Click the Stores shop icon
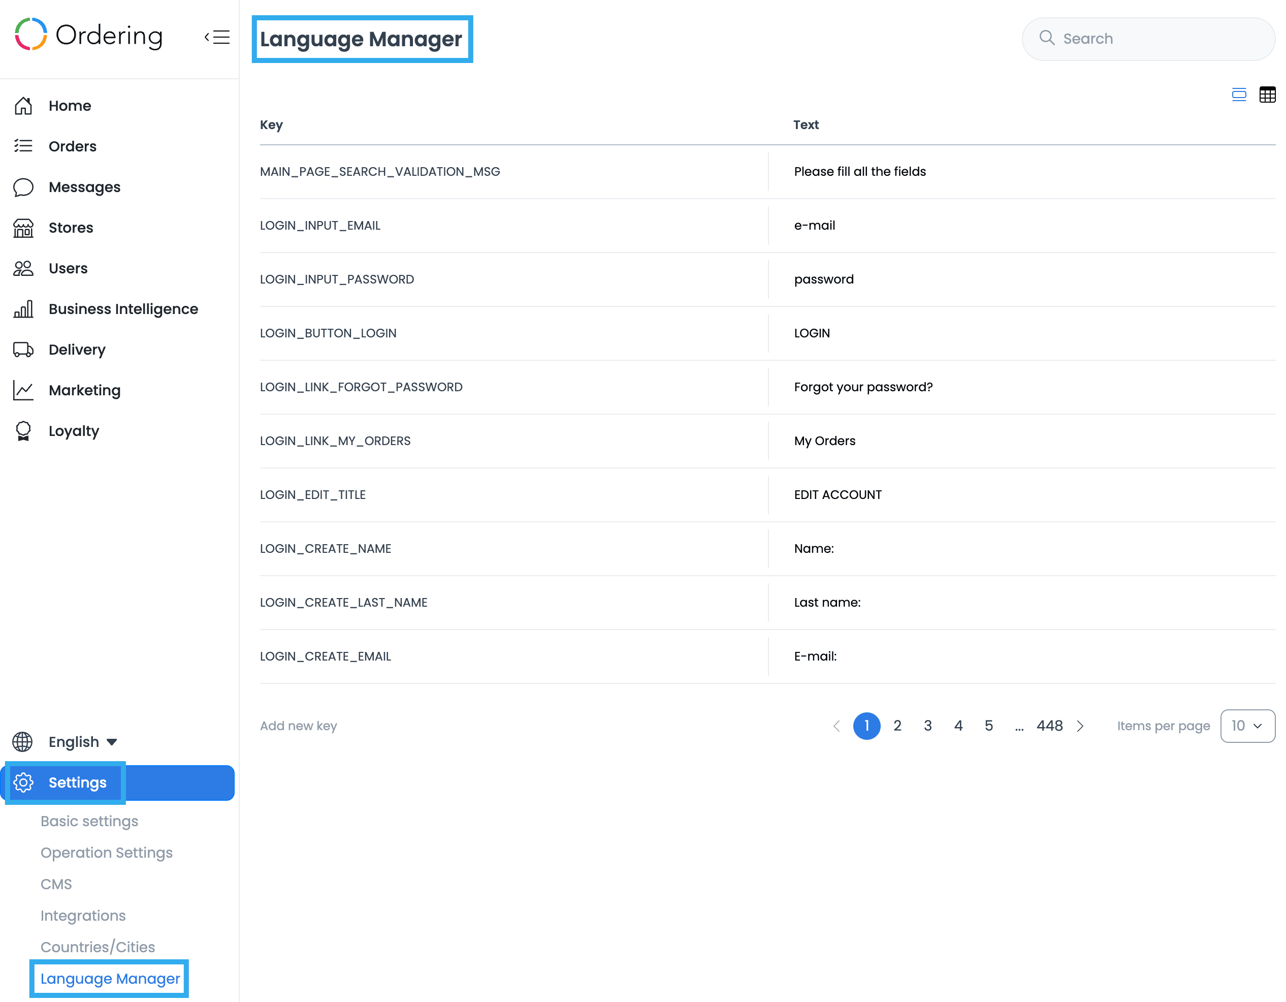 23,228
